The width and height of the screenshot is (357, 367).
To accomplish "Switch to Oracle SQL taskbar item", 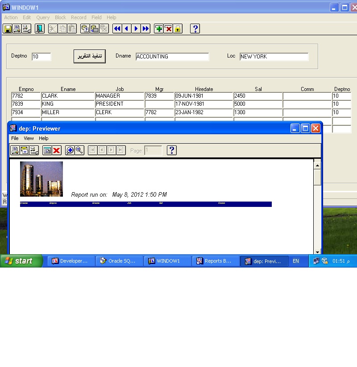I will click(120, 261).
